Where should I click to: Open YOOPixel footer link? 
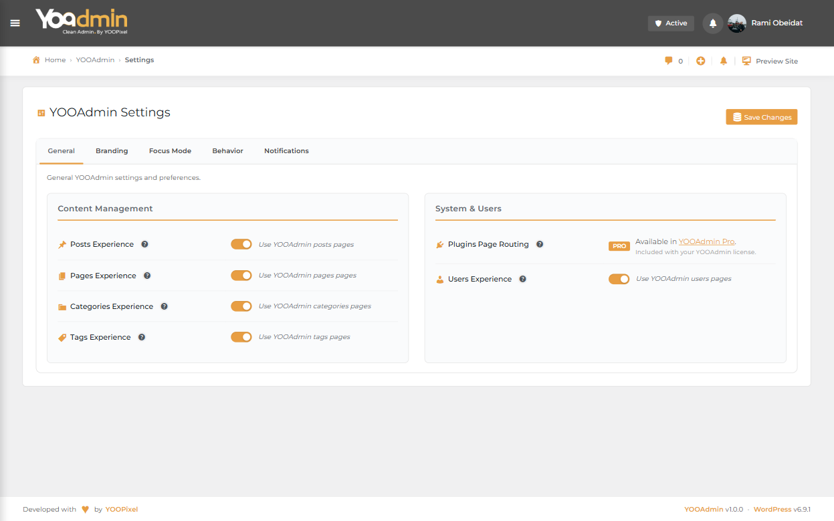122,510
